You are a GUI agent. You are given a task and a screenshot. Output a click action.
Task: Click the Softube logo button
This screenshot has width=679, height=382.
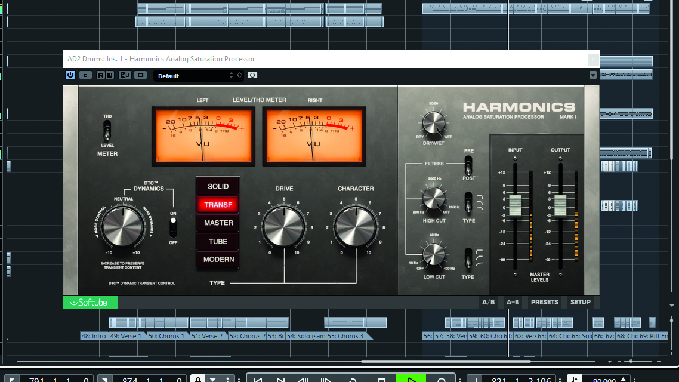coord(90,303)
